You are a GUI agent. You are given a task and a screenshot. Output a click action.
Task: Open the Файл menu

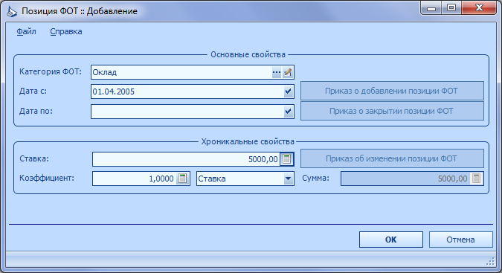26,31
